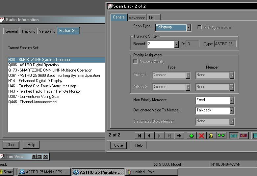Open Designated Data Member dropdown
This screenshot has height=176, width=257.
pyautogui.click(x=232, y=122)
